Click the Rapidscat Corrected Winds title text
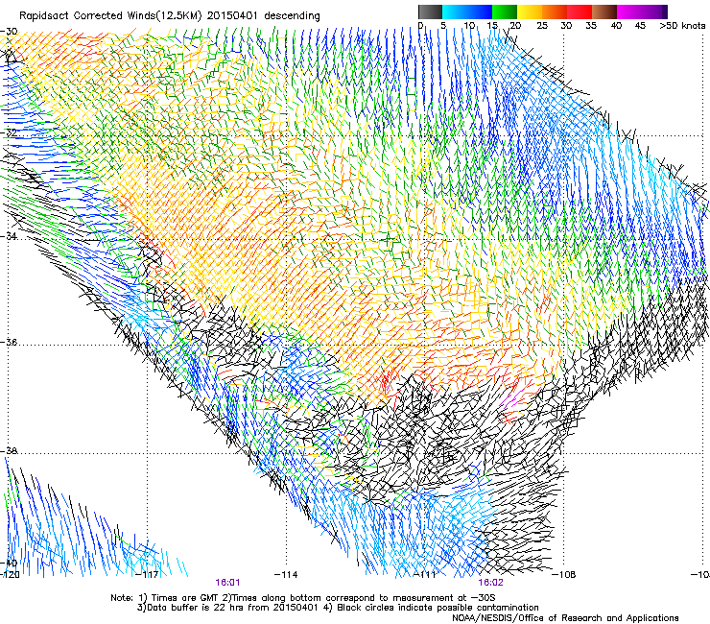Screen dimensions: 710x624 coord(170,16)
